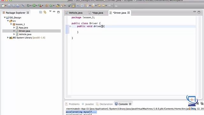Click the Search flashlight toolbar icon
Viewport: 204px width, 115px height.
click(62, 5)
